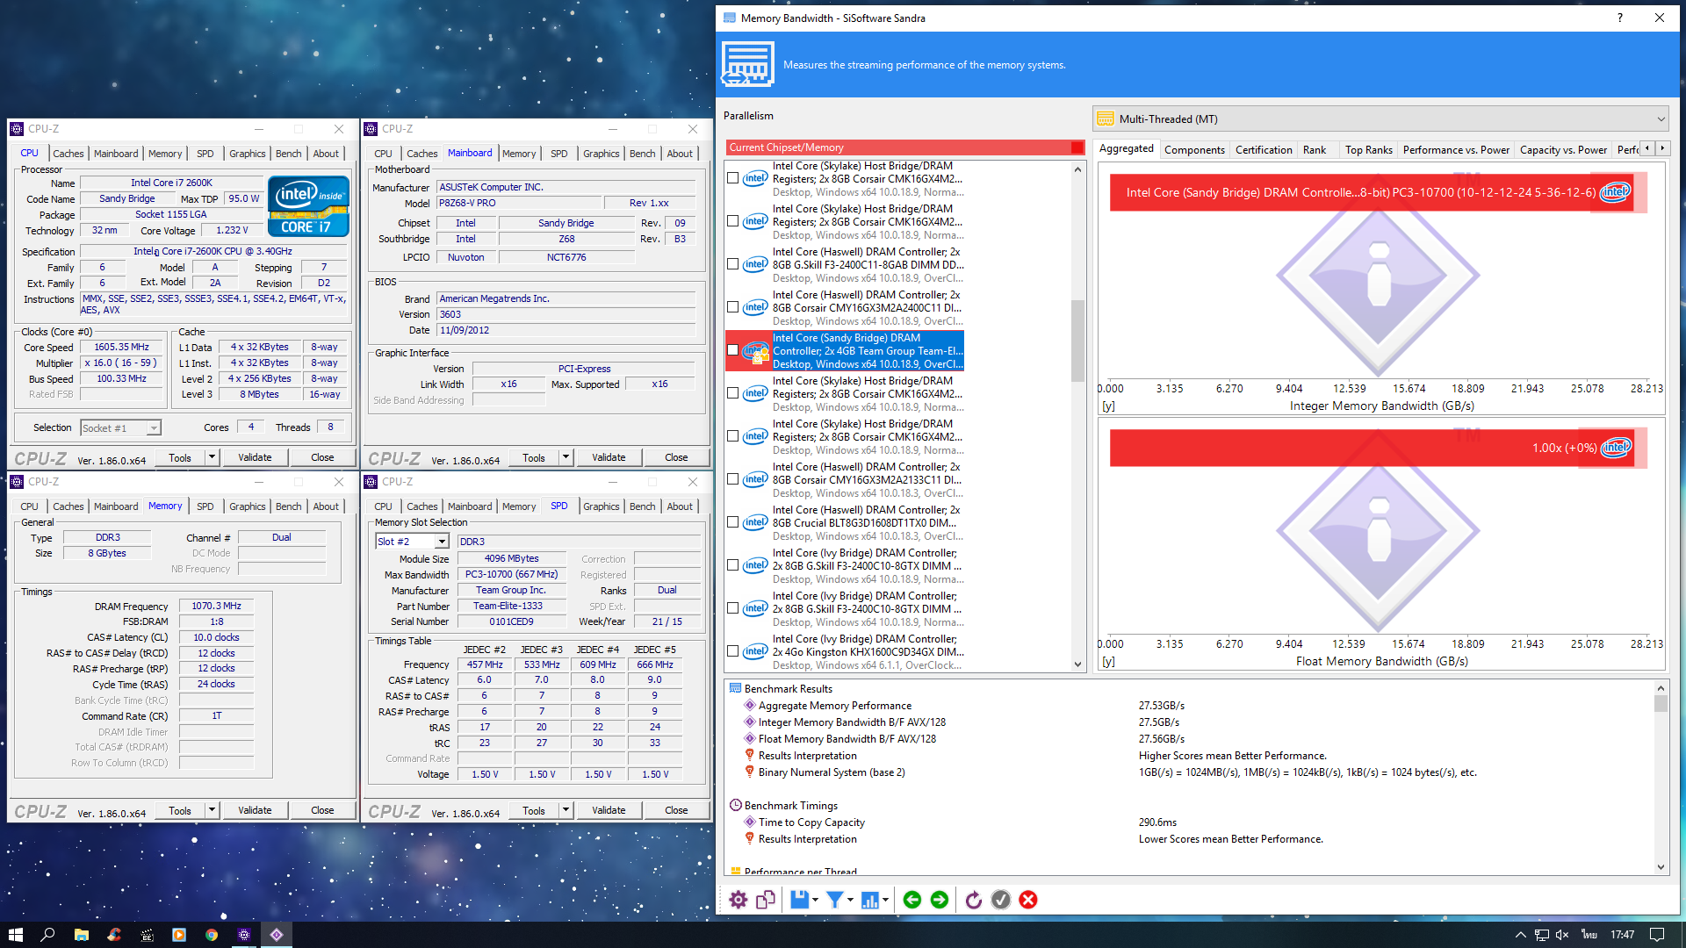Tick the Kingston KHX1600C9D34GX result checkbox
Viewport: 1686px width, 948px height.
(733, 651)
